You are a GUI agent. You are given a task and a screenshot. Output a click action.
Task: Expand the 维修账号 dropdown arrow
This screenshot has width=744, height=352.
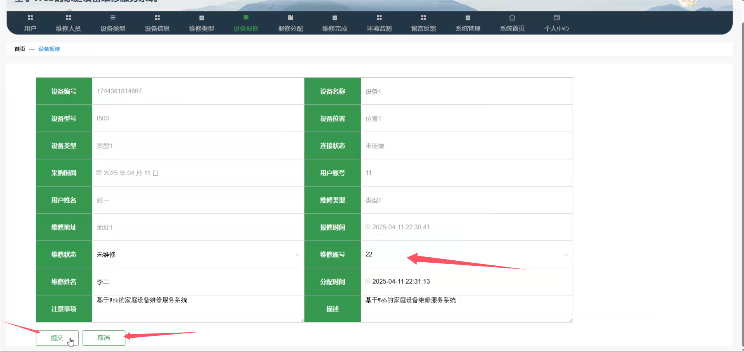pos(566,255)
